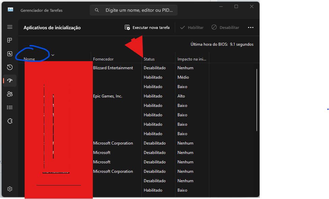This screenshot has width=329, height=199.
Task: Click the search box in title bar
Action: click(x=134, y=10)
